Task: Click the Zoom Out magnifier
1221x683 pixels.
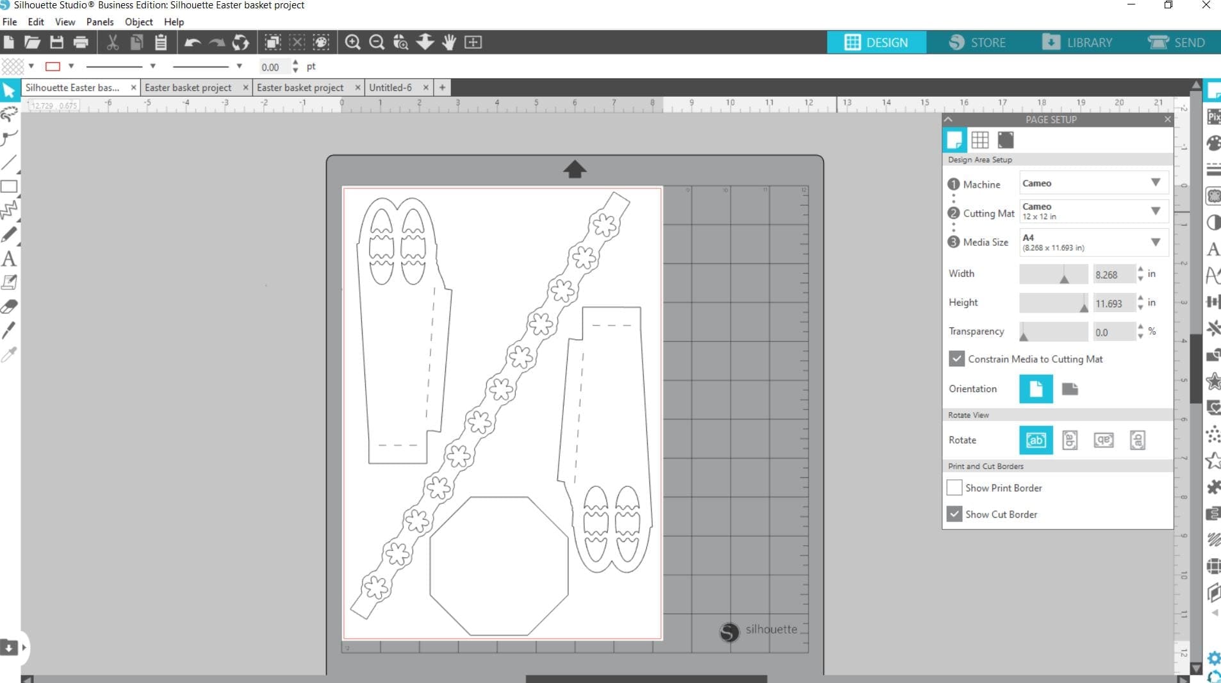Action: point(377,42)
